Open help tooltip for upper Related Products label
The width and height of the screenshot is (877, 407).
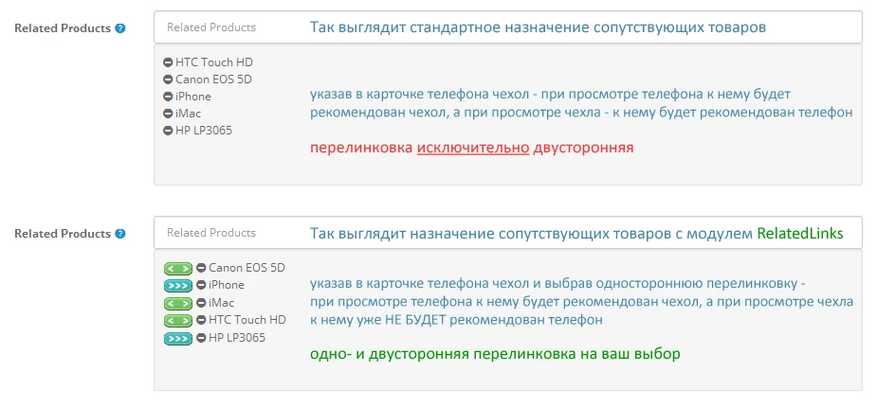tap(120, 27)
